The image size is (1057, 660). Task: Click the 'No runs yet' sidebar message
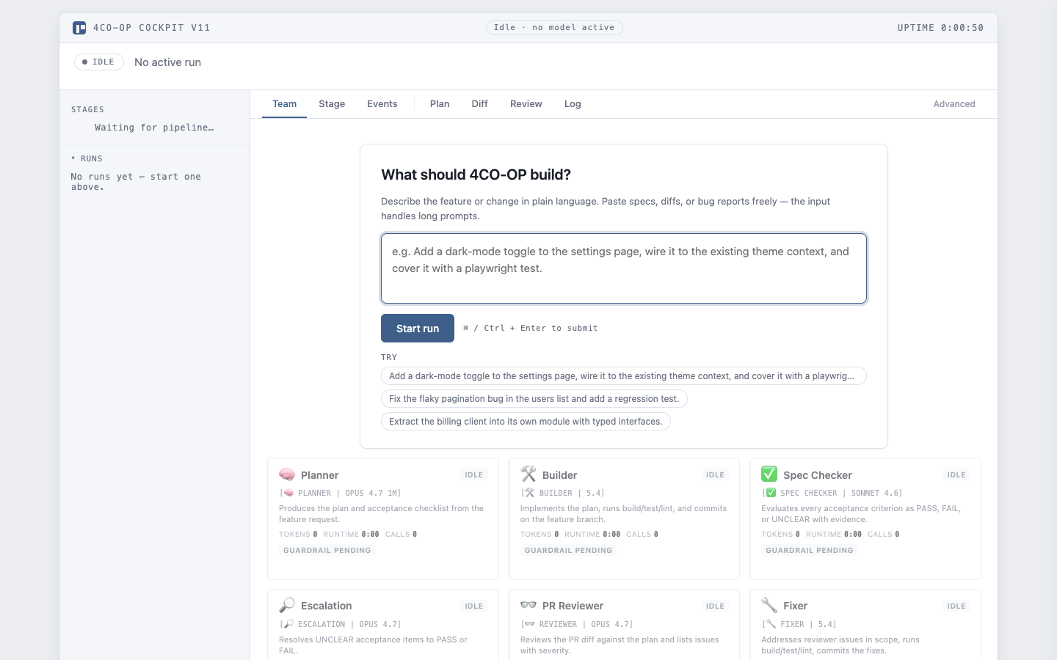[136, 182]
